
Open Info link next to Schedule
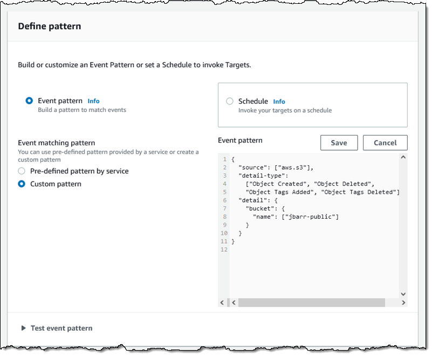tap(279, 102)
